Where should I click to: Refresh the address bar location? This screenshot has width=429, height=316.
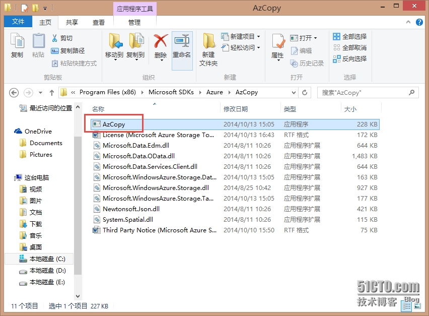coord(305,93)
